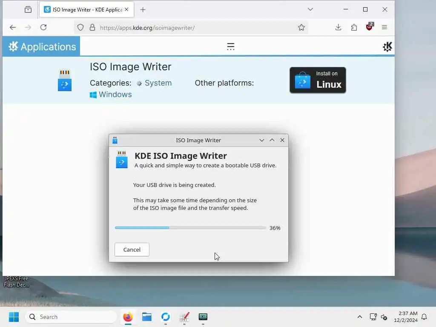Select the ISO Image Writer browser tab

click(86, 10)
